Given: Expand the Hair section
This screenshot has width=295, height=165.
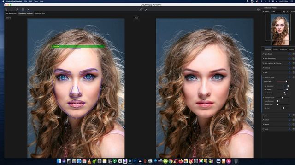Looking at the screenshot, I should point(263,115).
